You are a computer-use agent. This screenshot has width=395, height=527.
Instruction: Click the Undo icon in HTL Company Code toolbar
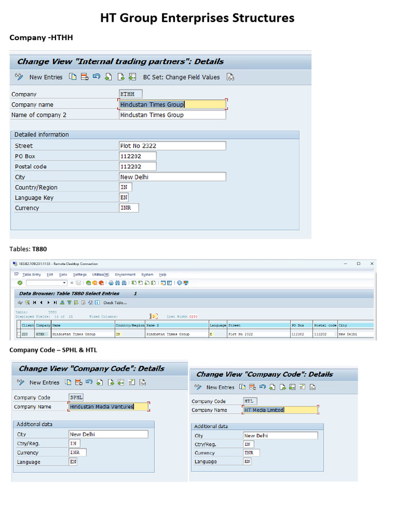(x=262, y=387)
